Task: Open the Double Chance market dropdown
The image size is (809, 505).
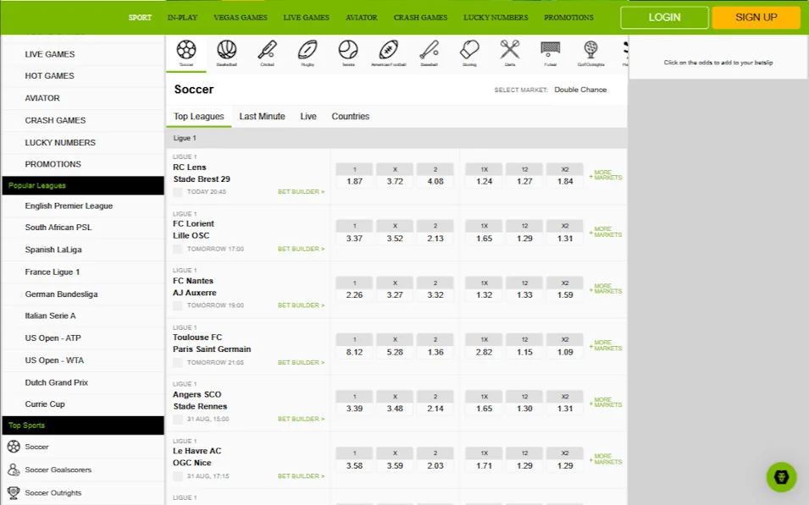Action: pos(580,90)
